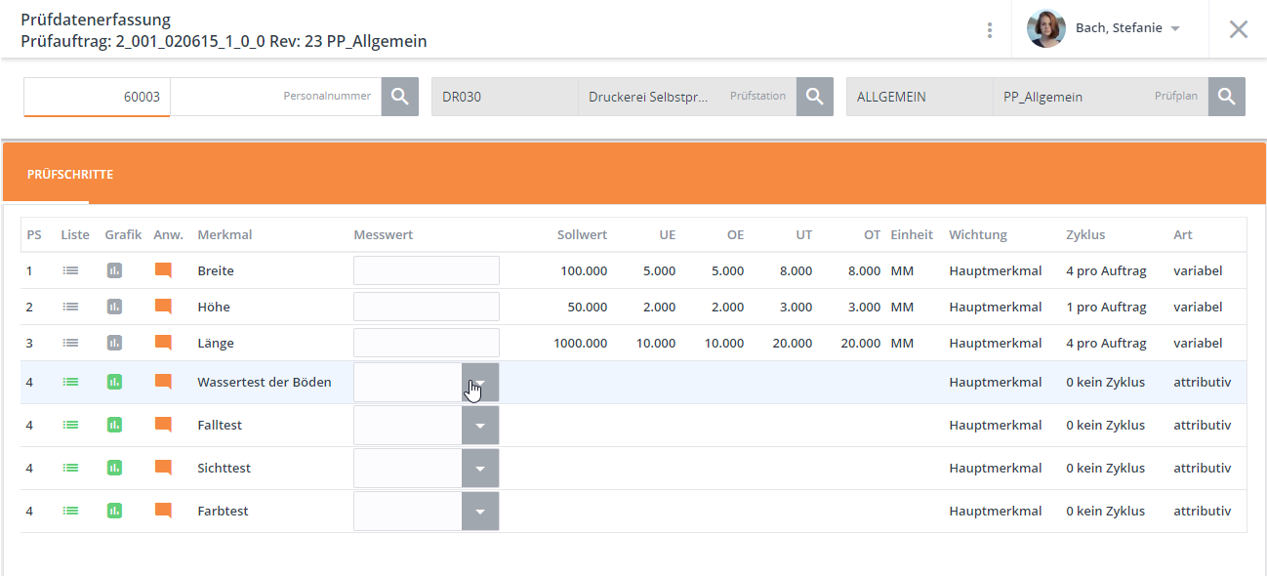Click Stefanie Bach's profile picture

(x=1045, y=28)
